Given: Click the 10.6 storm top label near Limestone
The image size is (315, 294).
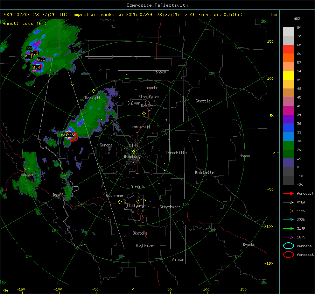Looking at the screenshot, I should 69,135.
